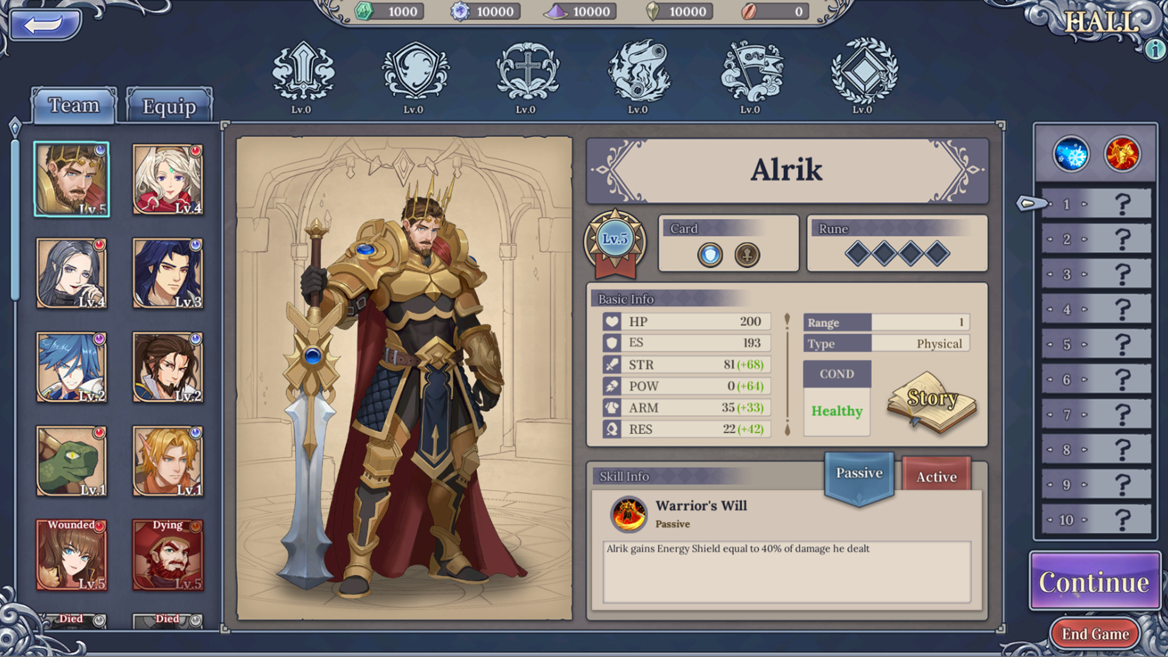Click the first empty rune diamond slot
1168x657 pixels.
point(857,254)
